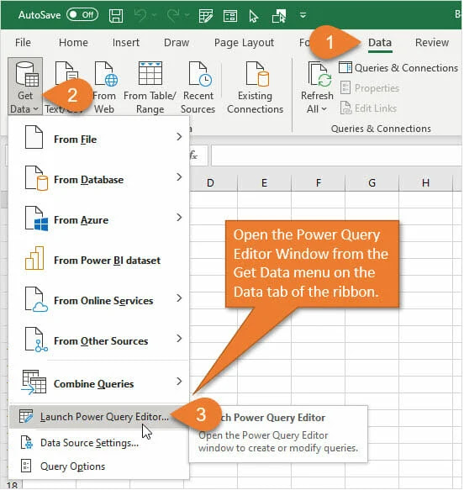464x490 pixels.
Task: Open the From File submenu
Action: tap(98, 138)
